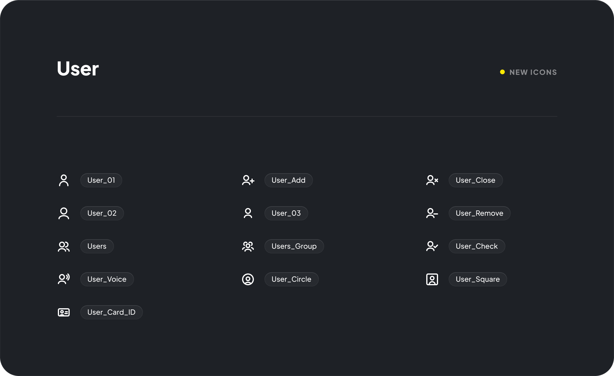This screenshot has height=376, width=614.
Task: Select the User_Close x icon
Action: click(432, 180)
